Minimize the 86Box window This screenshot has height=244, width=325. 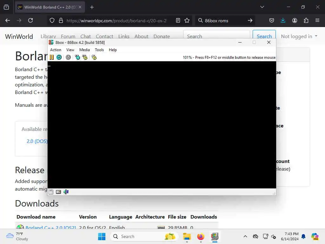[240, 42]
